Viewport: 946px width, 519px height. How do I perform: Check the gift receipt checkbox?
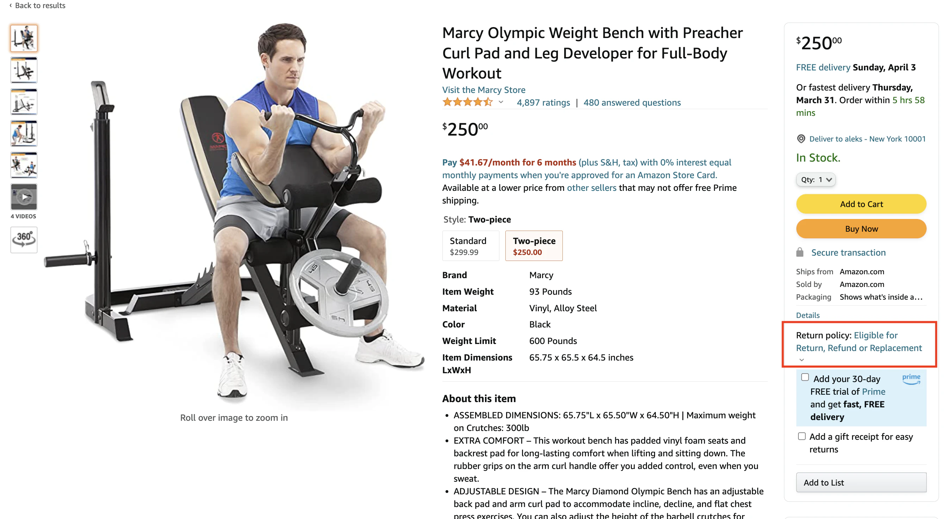pyautogui.click(x=802, y=436)
